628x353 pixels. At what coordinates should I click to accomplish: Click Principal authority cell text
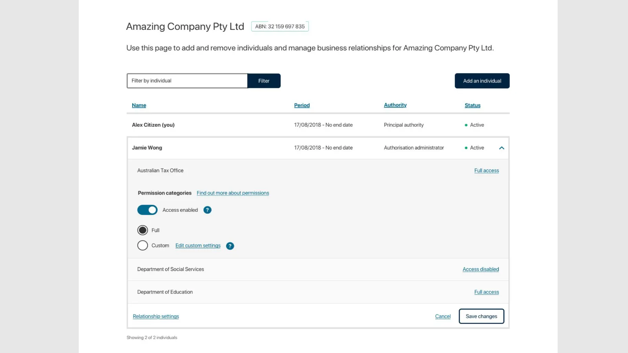404,125
